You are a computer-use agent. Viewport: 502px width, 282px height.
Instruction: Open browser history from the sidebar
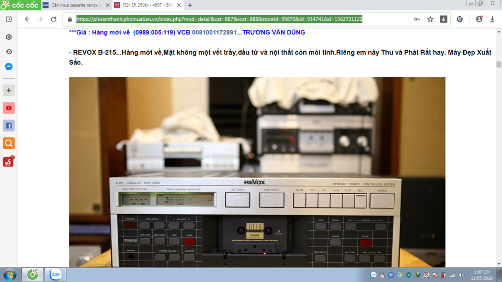click(x=9, y=52)
